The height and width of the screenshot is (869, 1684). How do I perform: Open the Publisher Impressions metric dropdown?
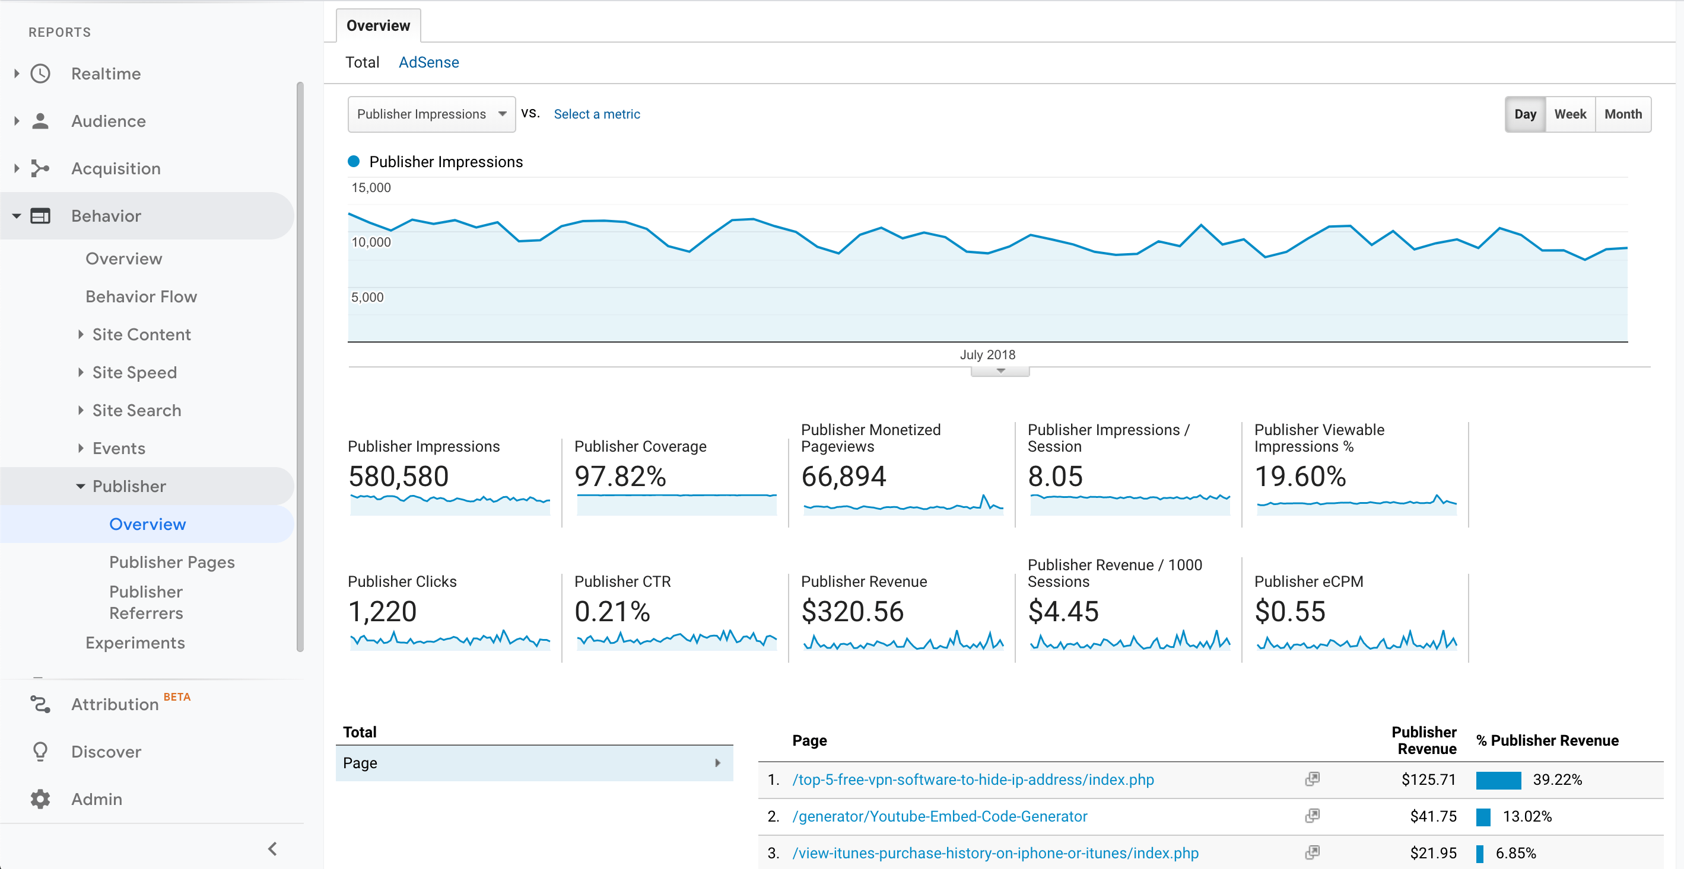(x=431, y=114)
